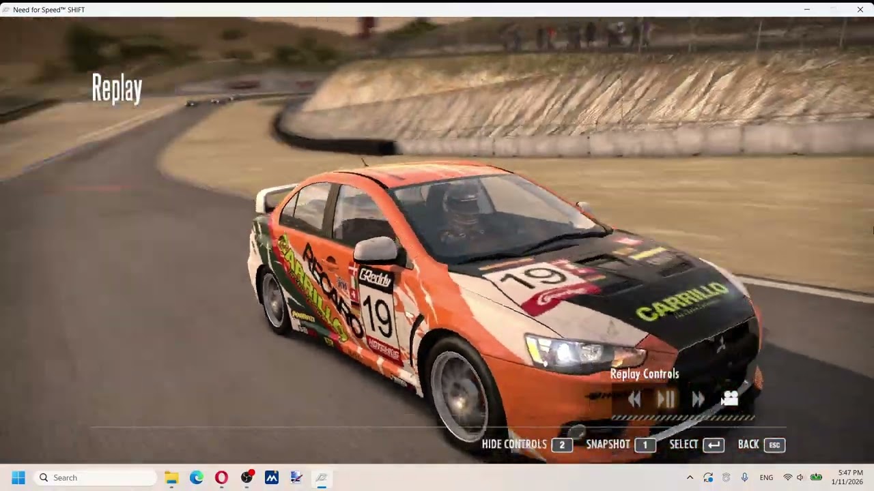Switch replay camera with camera icon

pos(729,399)
